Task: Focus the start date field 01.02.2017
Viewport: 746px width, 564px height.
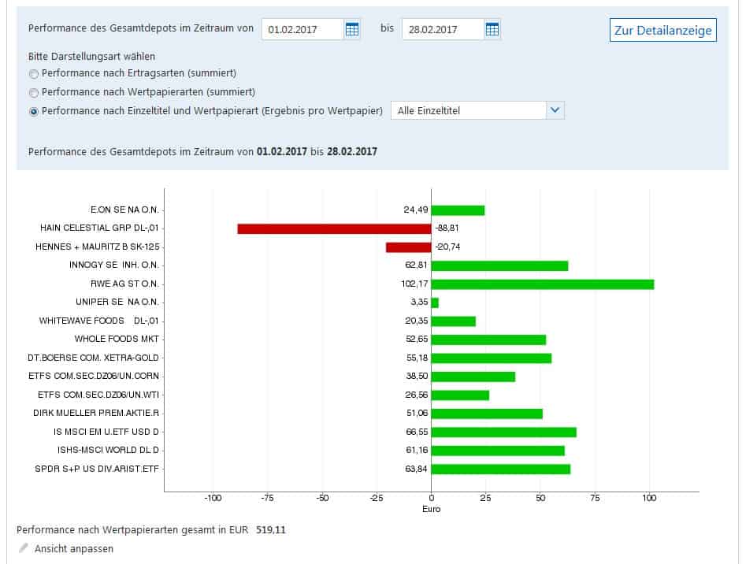Action: coord(302,29)
